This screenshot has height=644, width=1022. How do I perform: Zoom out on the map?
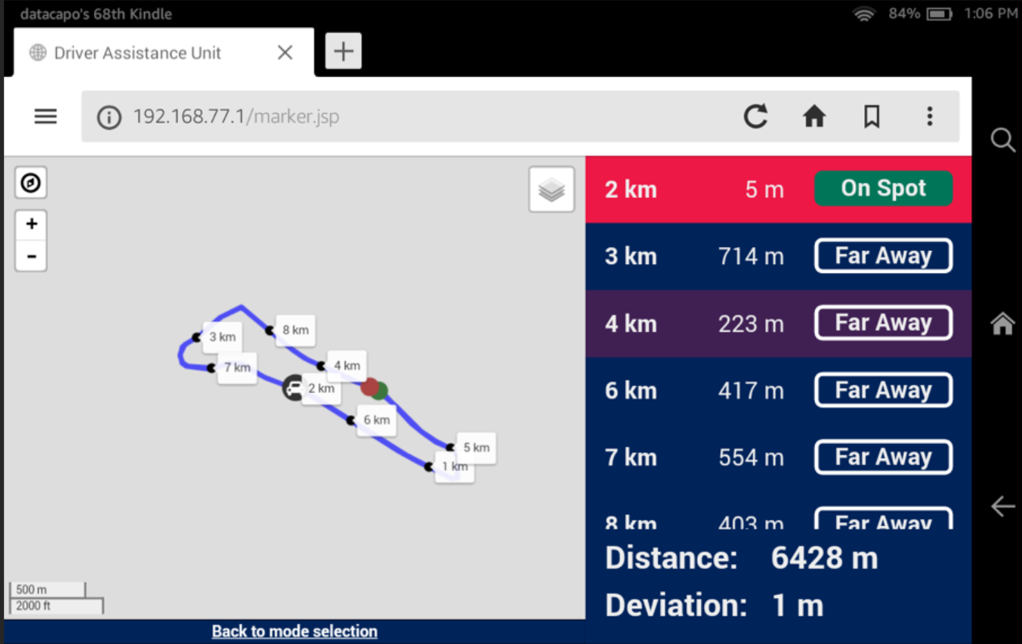coord(31,256)
